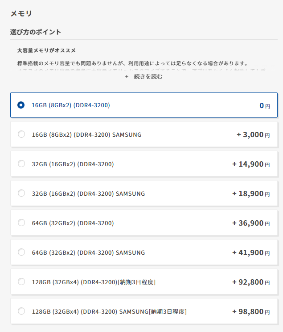Click the + 41,900円 price option
The height and width of the screenshot is (332, 283).
250,252
